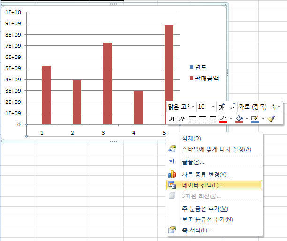Click the red 판매금액 legend color marker
Screen dimensions: 287x241
tap(192, 78)
